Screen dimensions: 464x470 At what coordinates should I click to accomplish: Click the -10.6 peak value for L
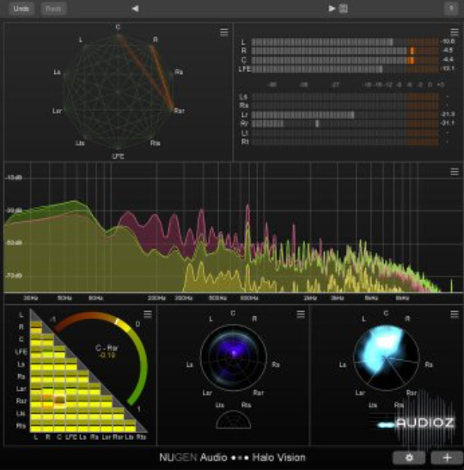(448, 41)
